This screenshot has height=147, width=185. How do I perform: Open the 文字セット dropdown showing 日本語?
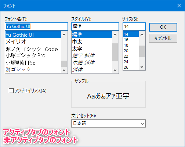108,123
